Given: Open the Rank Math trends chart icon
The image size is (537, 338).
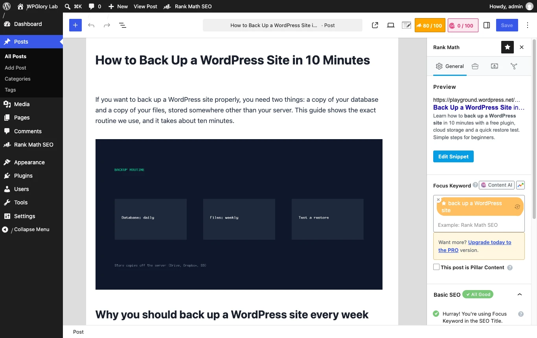Looking at the screenshot, I should pos(520,185).
